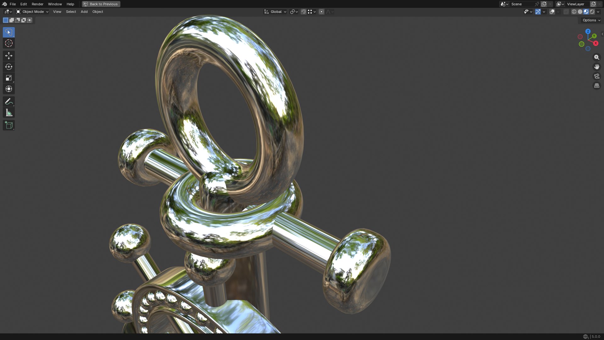The height and width of the screenshot is (340, 604).
Task: Choose the Measure tool
Action: pyautogui.click(x=8, y=113)
